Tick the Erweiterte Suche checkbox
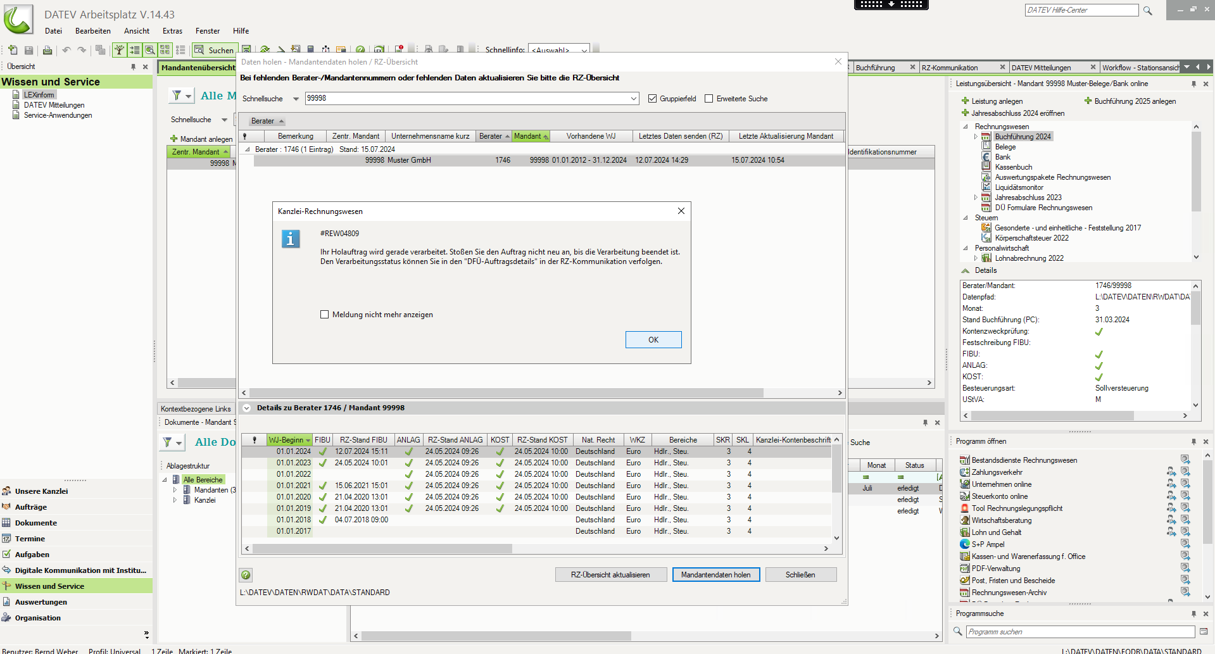This screenshot has height=654, width=1215. [708, 99]
